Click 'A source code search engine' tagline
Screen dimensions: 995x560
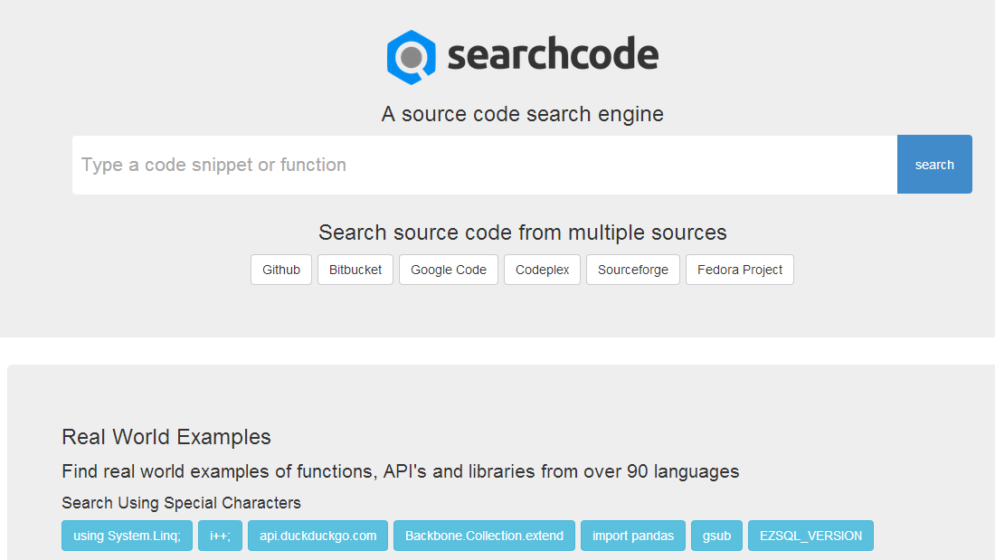(522, 114)
